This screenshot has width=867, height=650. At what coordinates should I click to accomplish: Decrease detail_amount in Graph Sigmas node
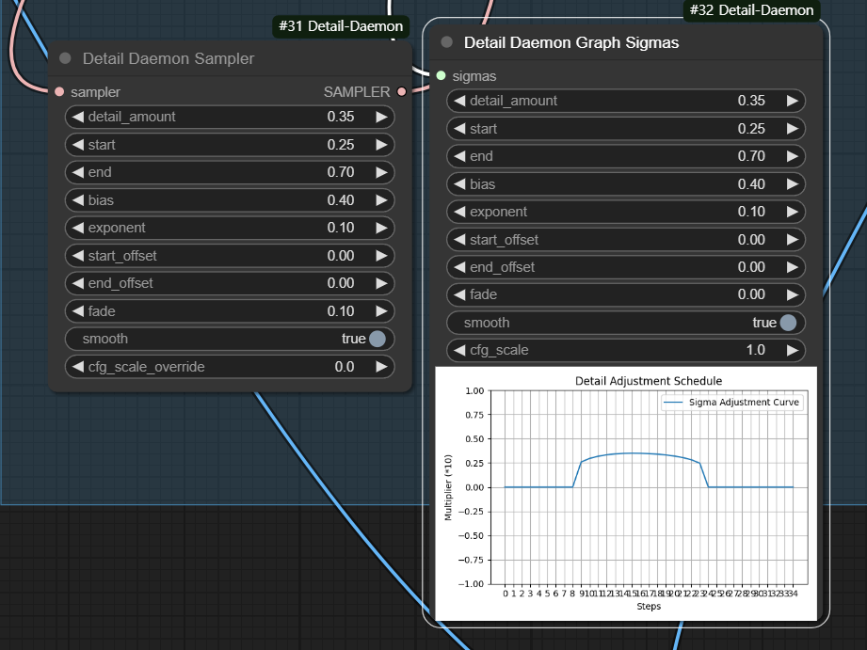click(x=459, y=101)
